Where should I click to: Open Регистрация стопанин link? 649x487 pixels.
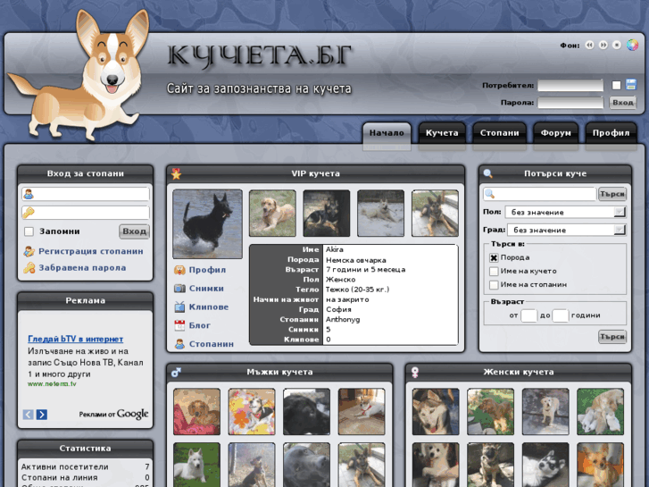point(91,251)
